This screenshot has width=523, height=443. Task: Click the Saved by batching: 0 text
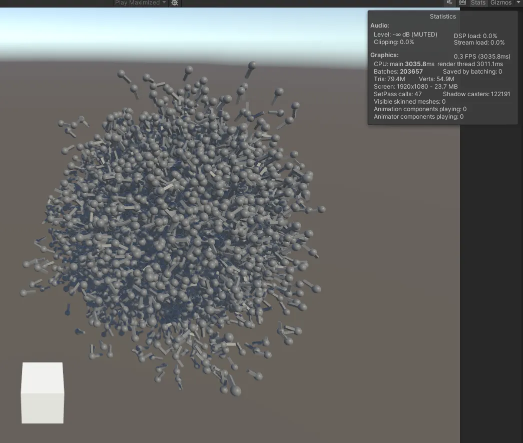click(472, 72)
